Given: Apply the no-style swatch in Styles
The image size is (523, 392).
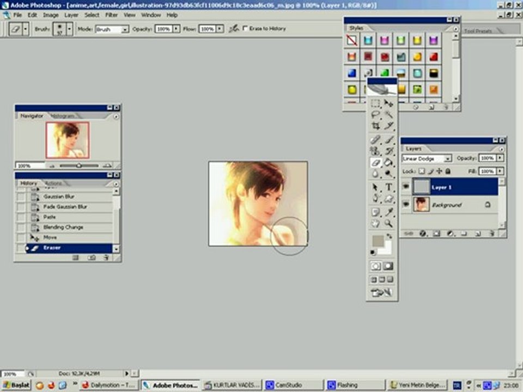Looking at the screenshot, I should (x=351, y=40).
